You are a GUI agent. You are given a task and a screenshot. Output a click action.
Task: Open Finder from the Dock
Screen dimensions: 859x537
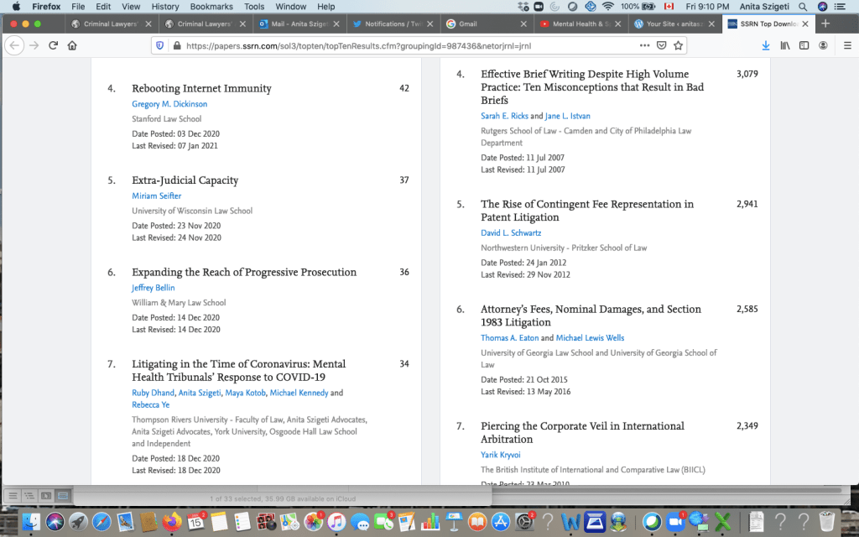[x=34, y=522]
